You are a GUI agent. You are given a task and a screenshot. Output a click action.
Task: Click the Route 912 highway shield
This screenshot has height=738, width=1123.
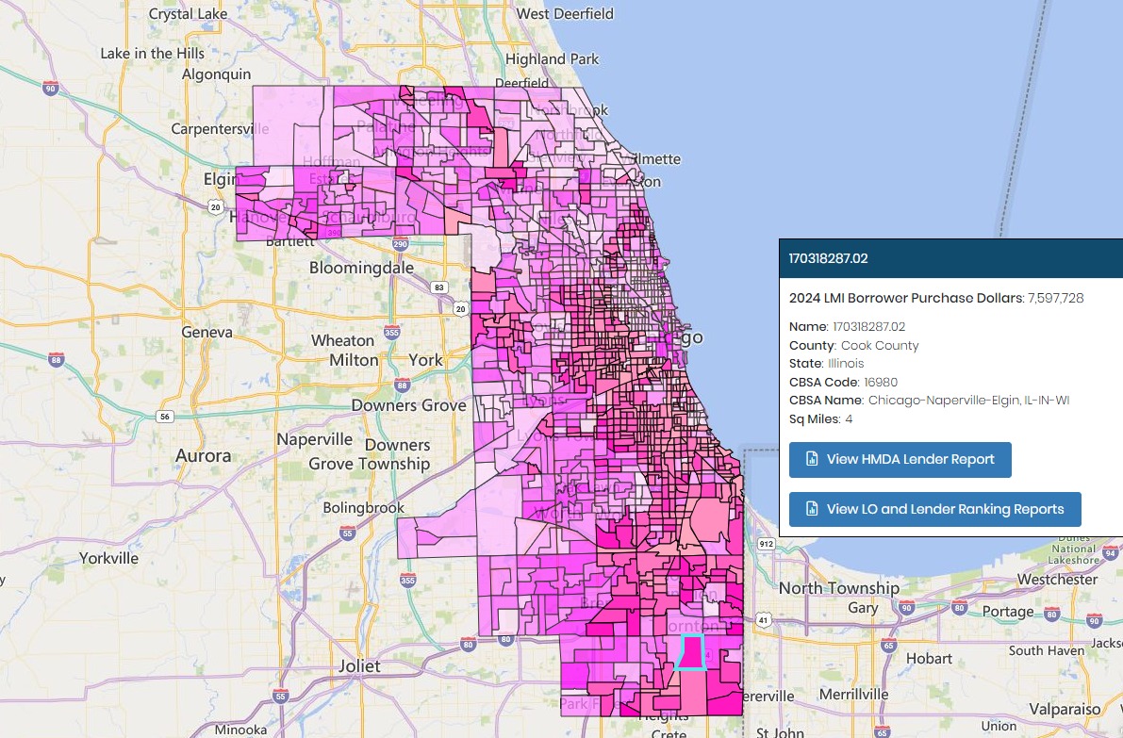tap(767, 544)
